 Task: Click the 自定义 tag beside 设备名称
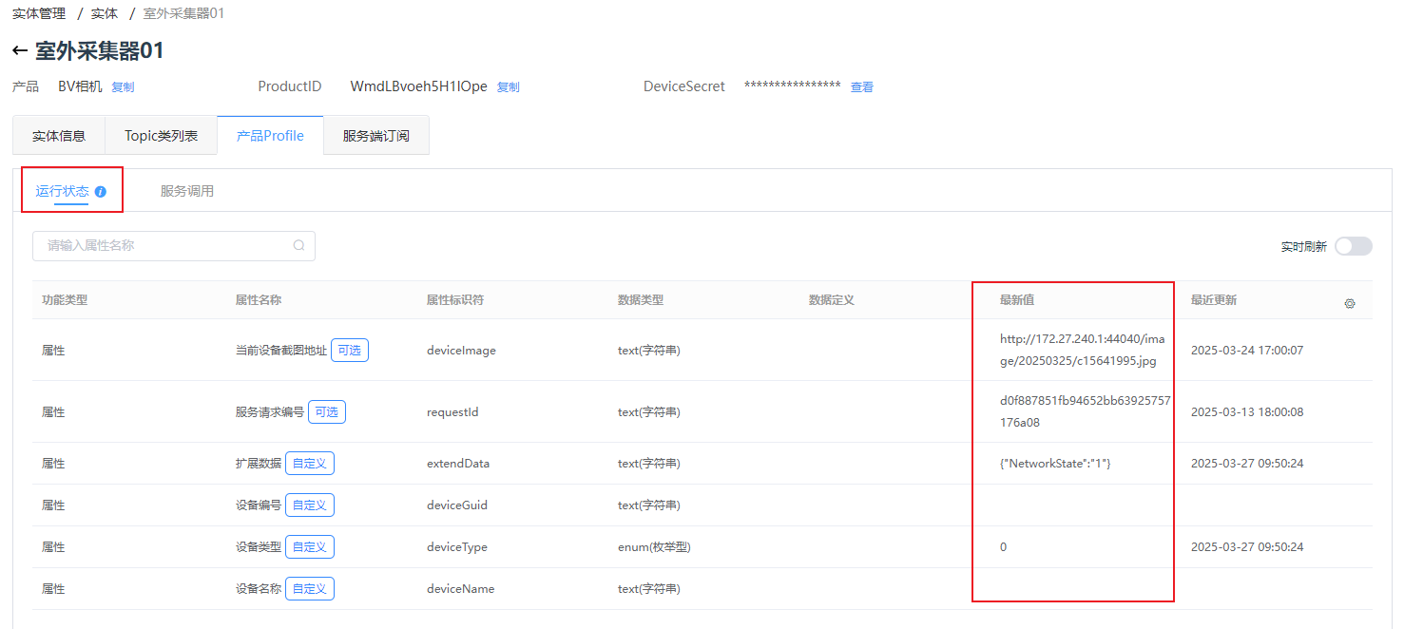click(x=310, y=589)
